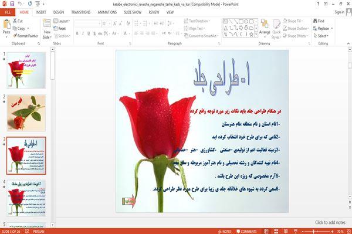Click Convert to SmartArt

[201, 36]
